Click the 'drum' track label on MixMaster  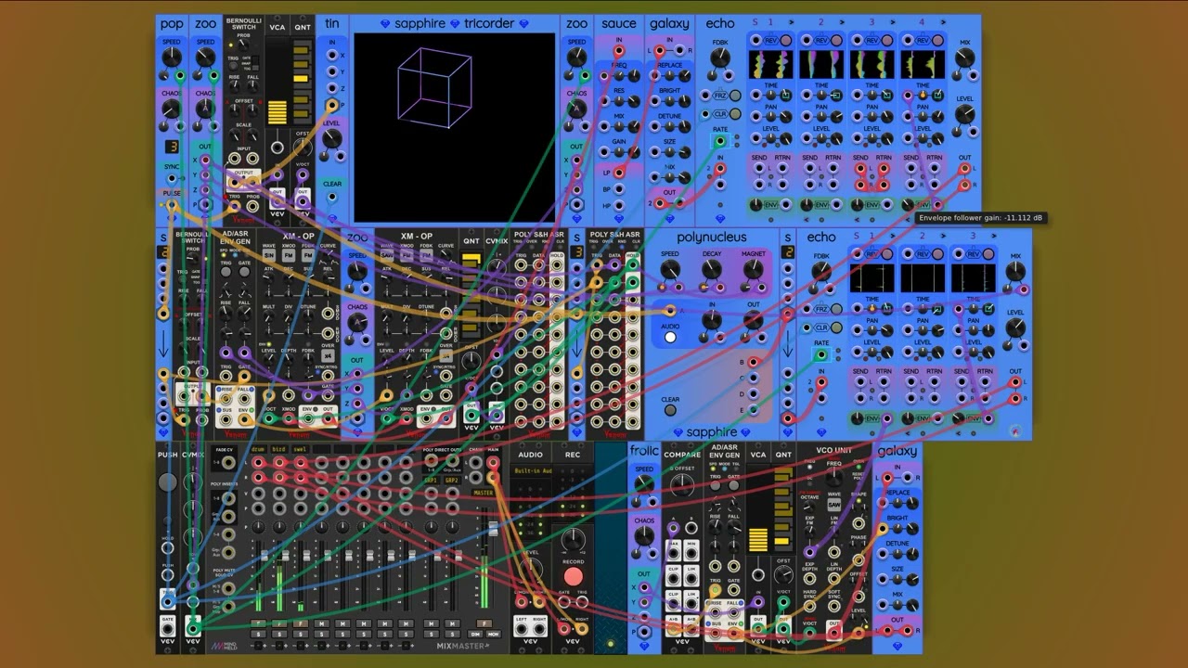(x=257, y=449)
